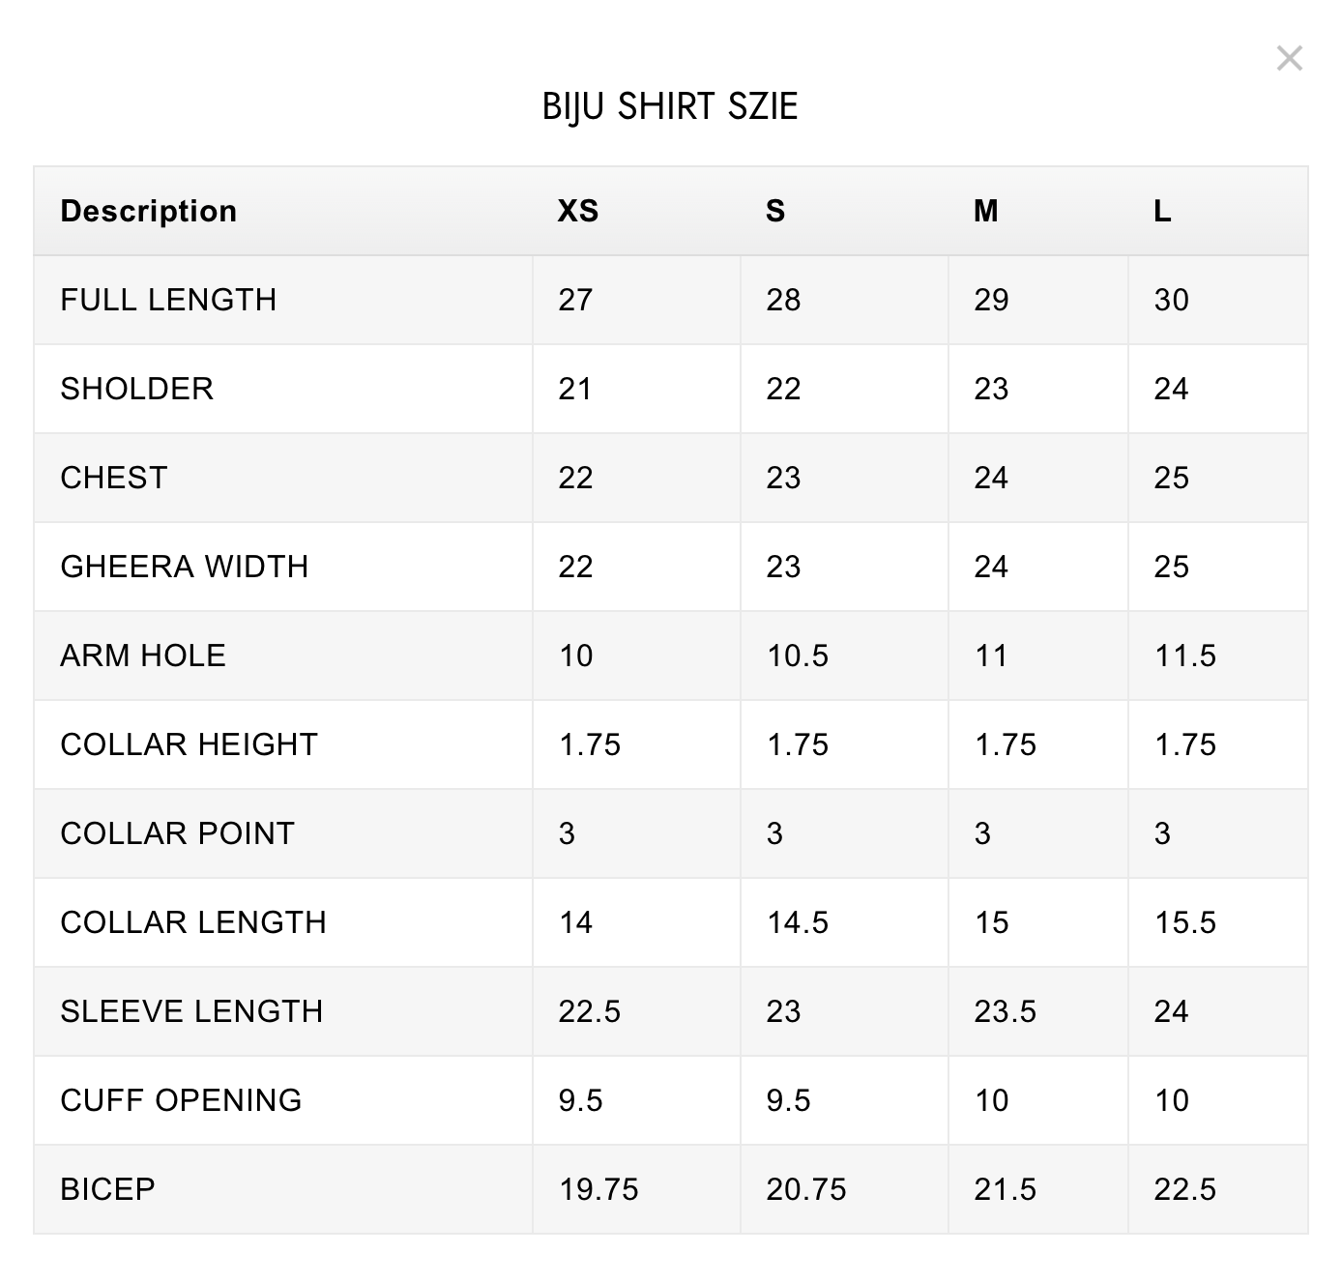Click the COLLAR POINT row label
1342x1283 pixels.
(x=177, y=833)
